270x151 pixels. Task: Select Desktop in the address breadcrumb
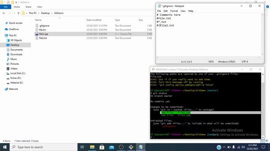[x=45, y=13]
